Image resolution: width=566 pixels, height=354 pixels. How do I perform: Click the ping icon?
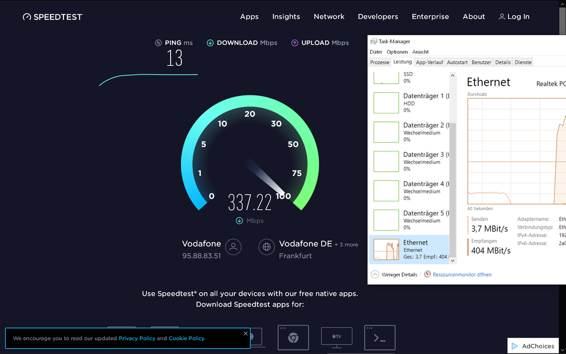click(x=158, y=43)
